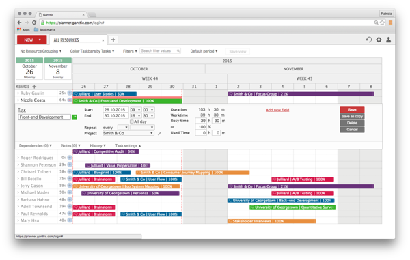
Task: Click the utilization circle for Barbara Hahne
Action: [x=70, y=199]
